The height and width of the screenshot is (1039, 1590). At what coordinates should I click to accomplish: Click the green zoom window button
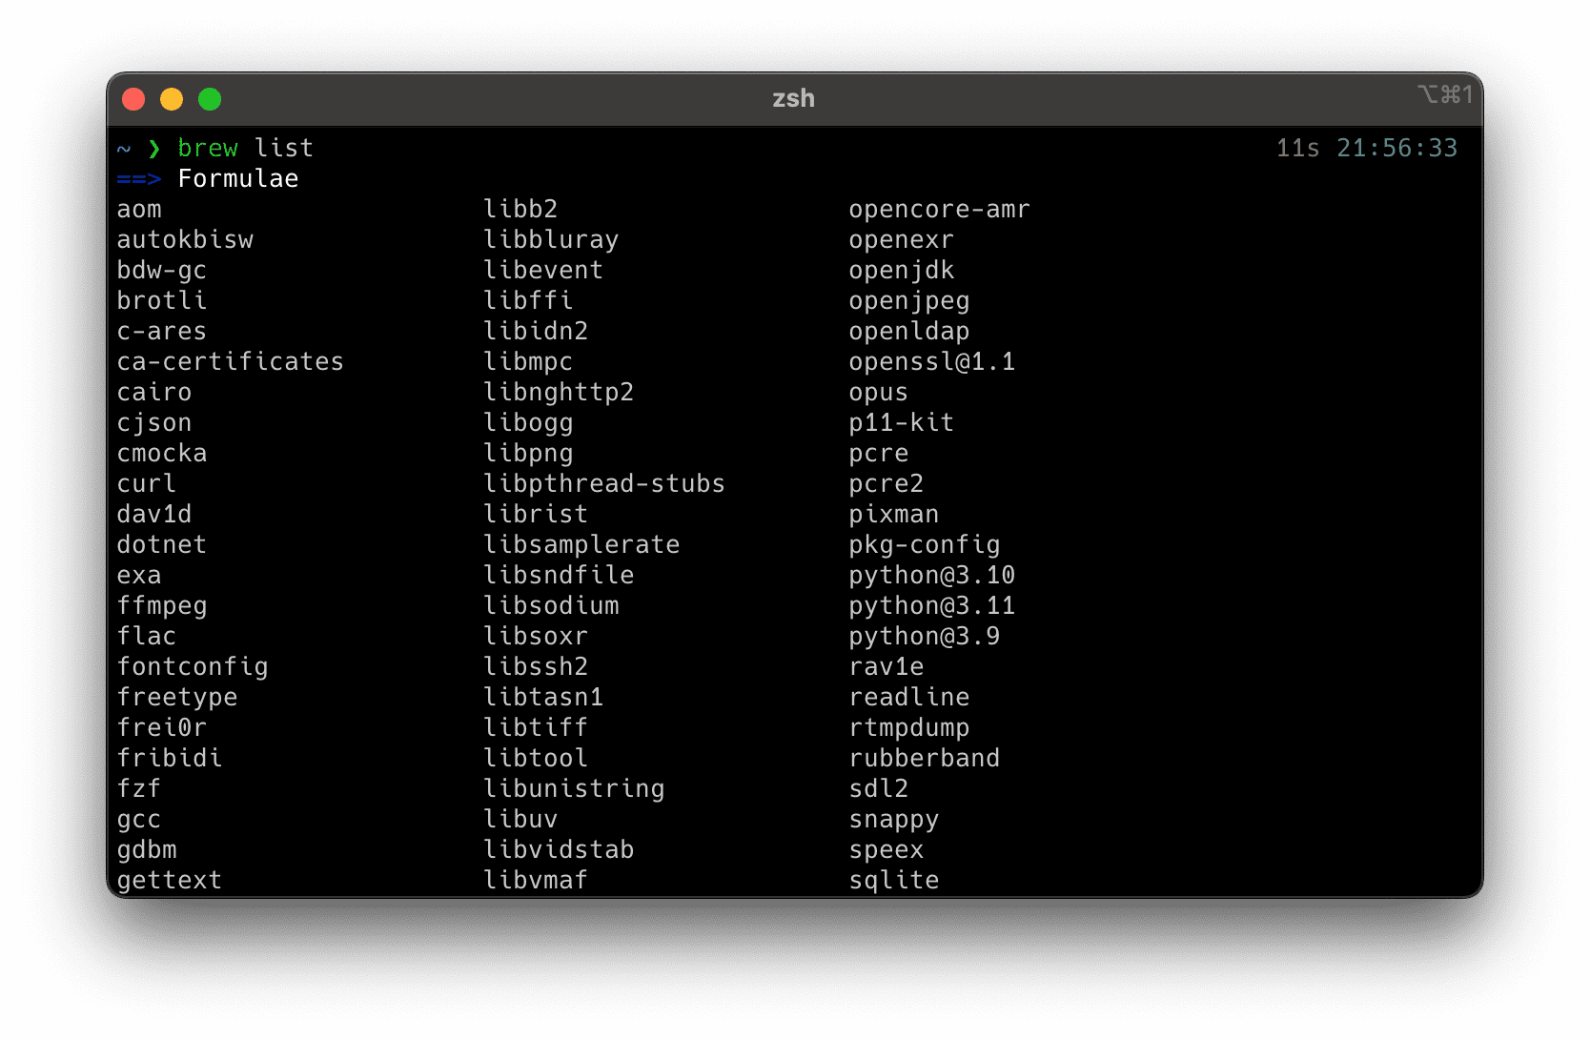(210, 99)
